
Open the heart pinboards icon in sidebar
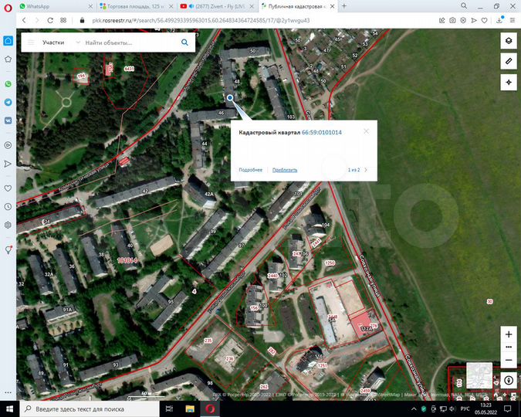(x=8, y=188)
